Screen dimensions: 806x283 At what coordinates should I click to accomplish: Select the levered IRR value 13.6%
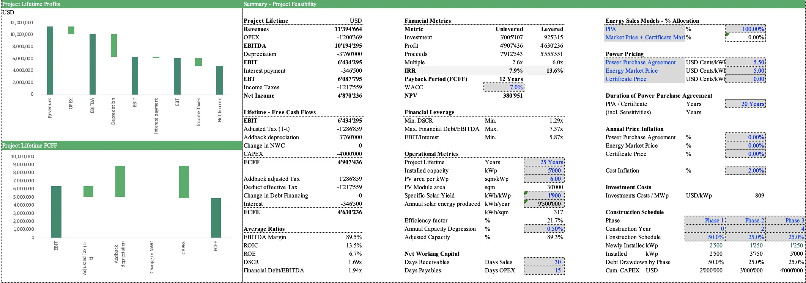554,71
